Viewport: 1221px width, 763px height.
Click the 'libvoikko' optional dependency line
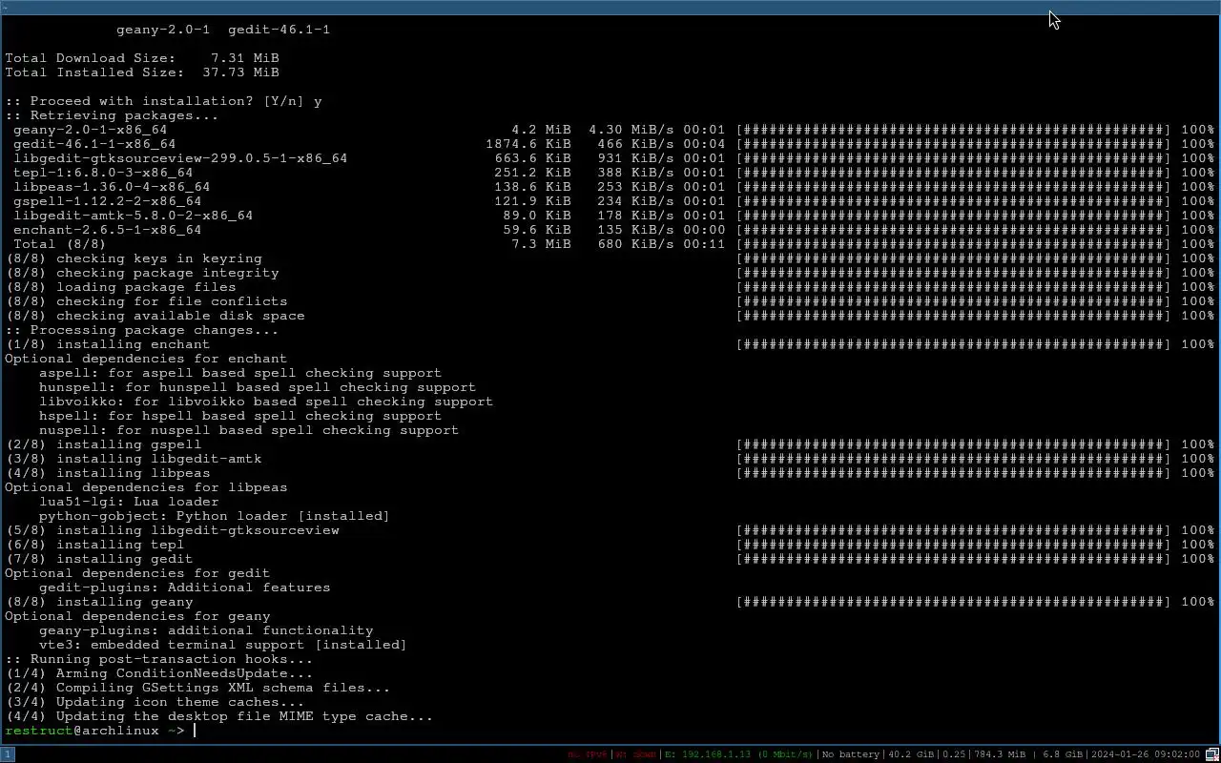tap(266, 402)
